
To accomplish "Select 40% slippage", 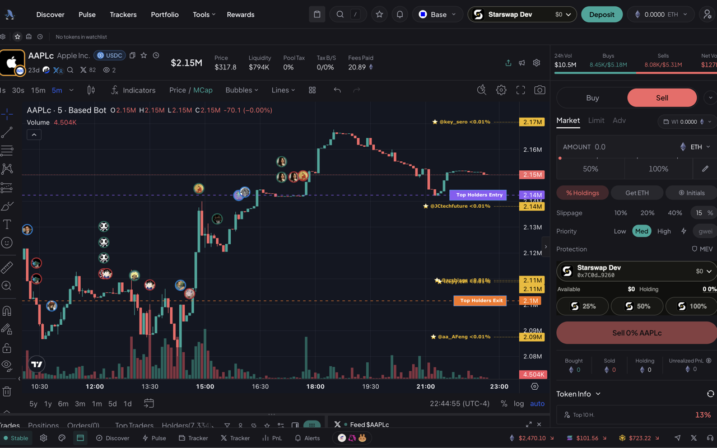I will click(674, 213).
